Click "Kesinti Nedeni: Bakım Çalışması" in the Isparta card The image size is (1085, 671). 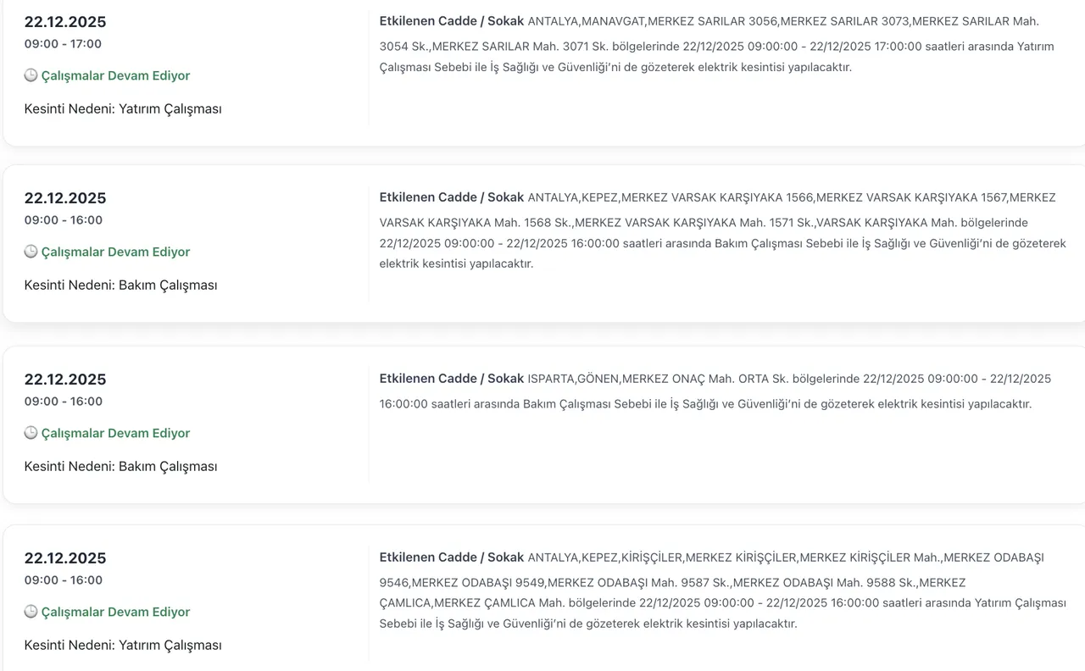click(x=120, y=466)
